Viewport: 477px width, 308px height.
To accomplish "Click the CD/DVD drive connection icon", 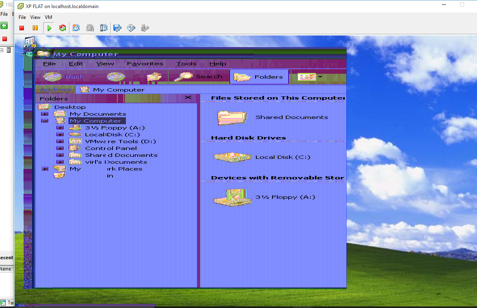I will [x=131, y=28].
